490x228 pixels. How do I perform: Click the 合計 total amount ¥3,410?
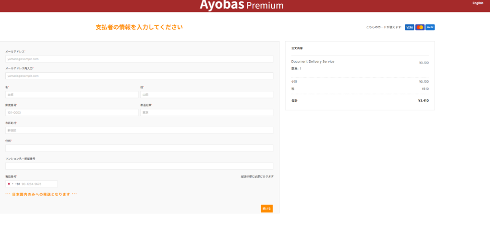(x=423, y=101)
